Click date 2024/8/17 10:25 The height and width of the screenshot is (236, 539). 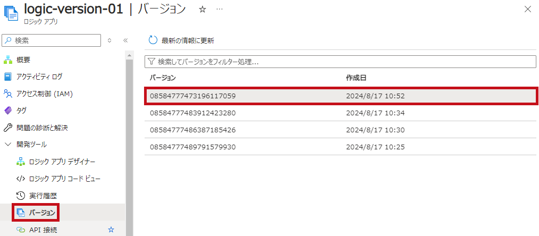[375, 147]
